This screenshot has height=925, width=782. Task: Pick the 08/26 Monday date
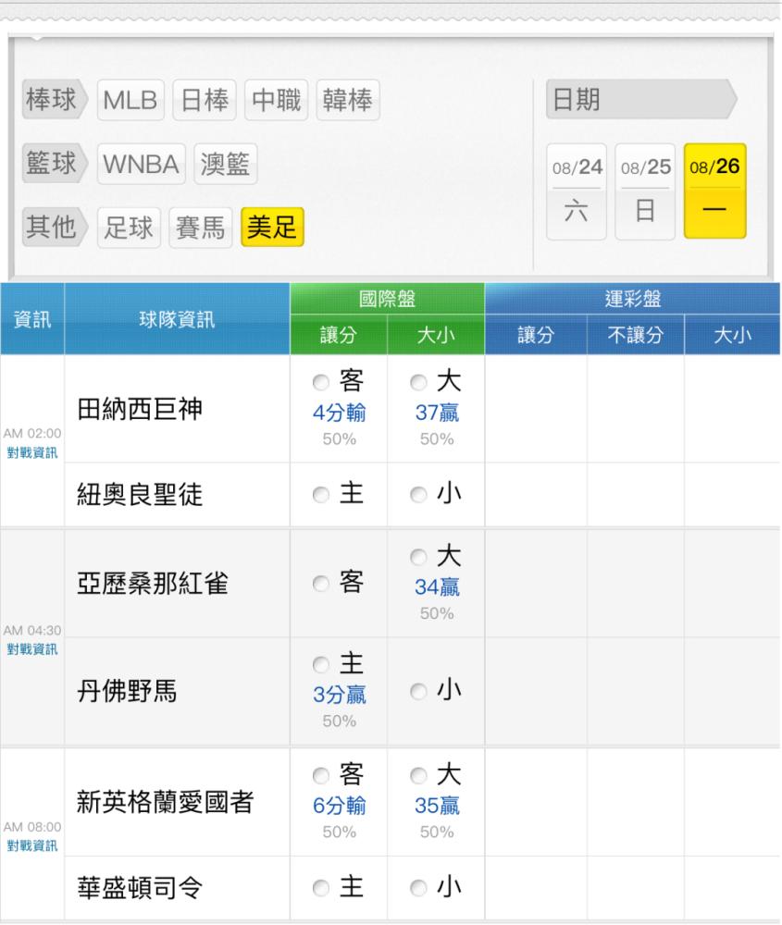pos(714,191)
